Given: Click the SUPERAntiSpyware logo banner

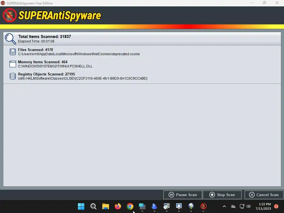Looking at the screenshot, I should [x=52, y=16].
